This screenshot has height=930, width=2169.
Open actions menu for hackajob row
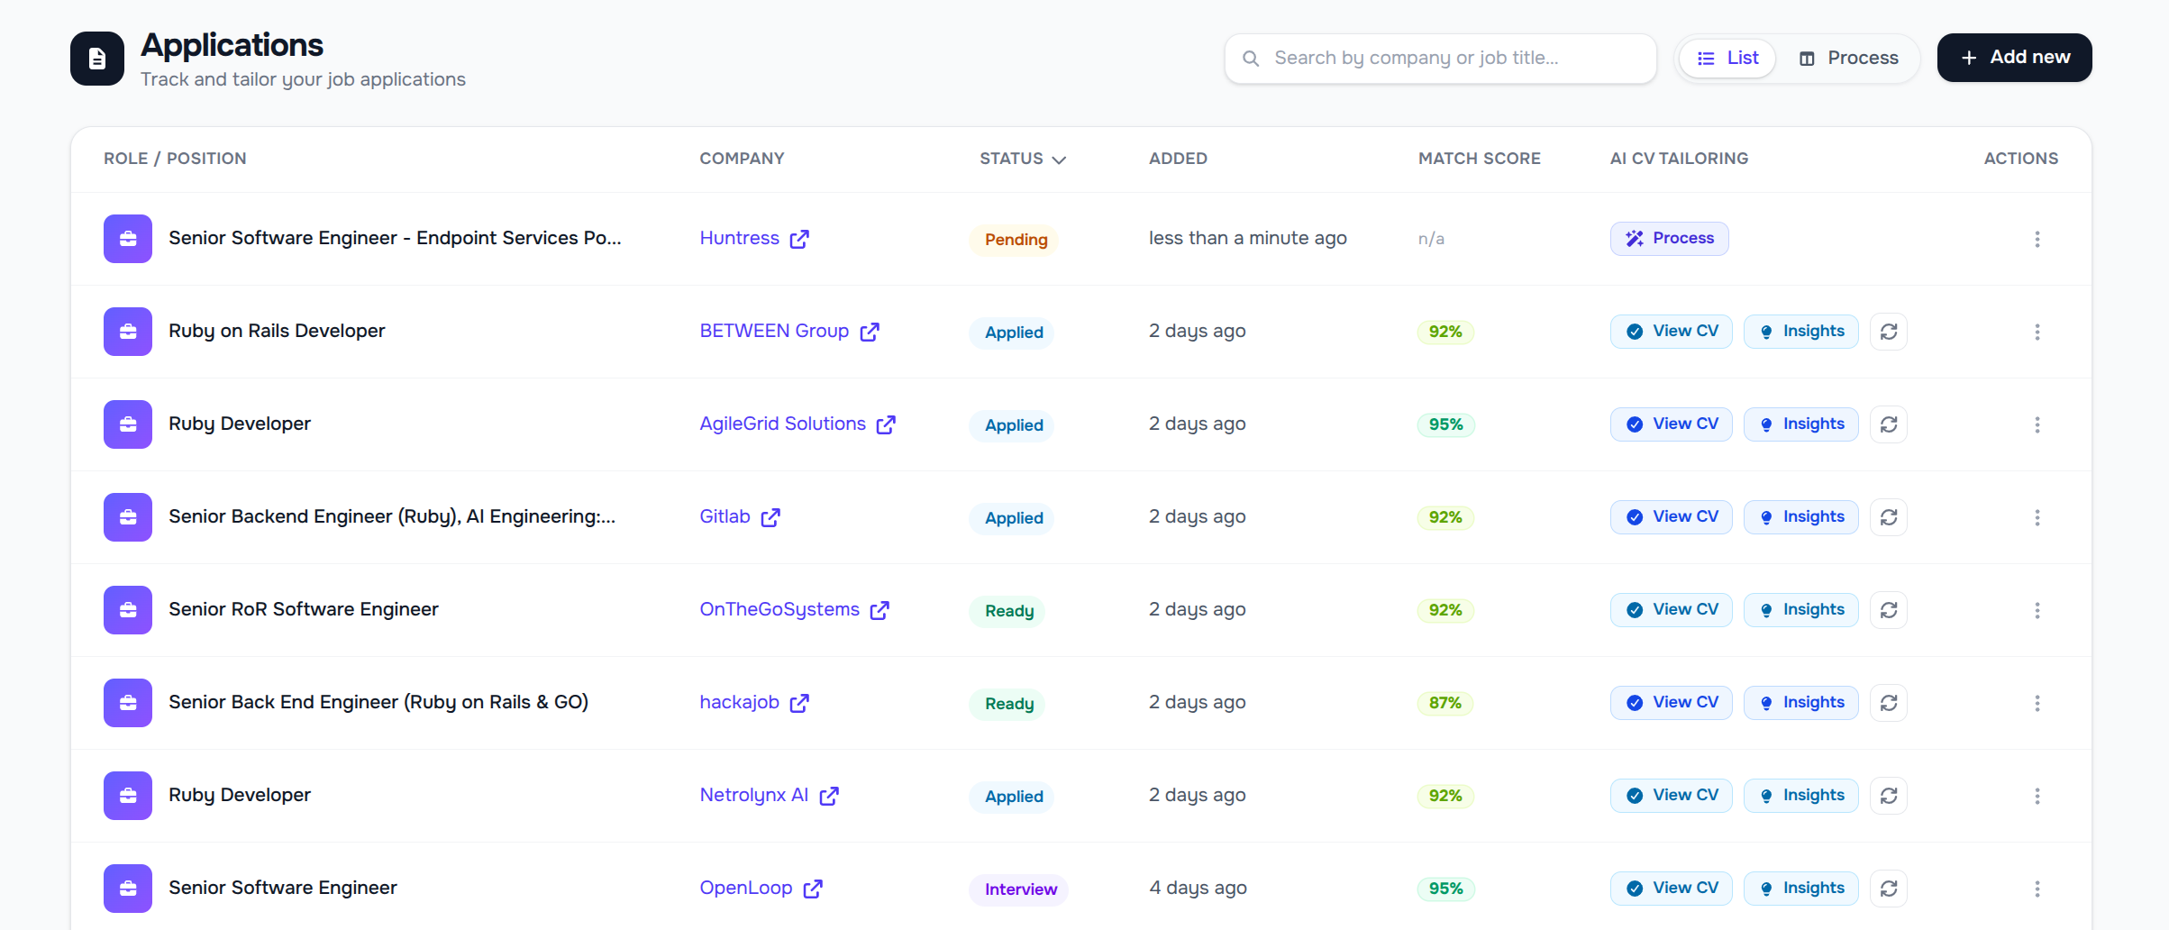click(2037, 703)
